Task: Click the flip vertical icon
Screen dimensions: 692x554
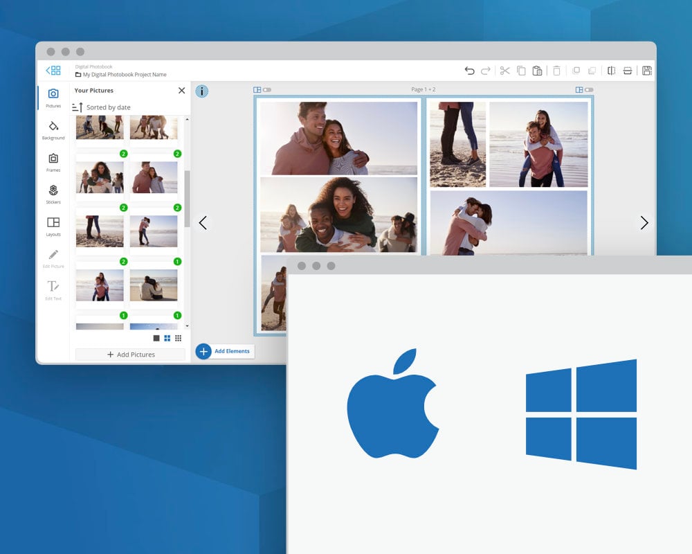Action: [628, 71]
